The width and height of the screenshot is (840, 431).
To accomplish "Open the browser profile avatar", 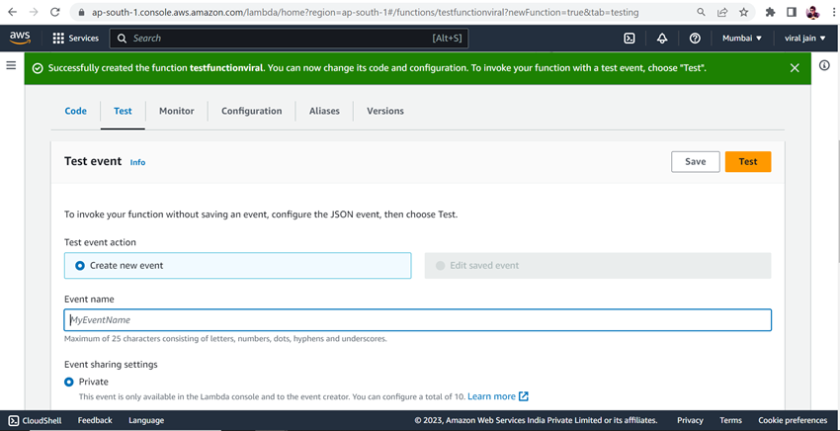I will coord(812,12).
